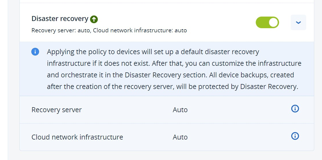Open the Cloud network infrastructure info icon
Screen dimensions: 322x160
[295, 136]
